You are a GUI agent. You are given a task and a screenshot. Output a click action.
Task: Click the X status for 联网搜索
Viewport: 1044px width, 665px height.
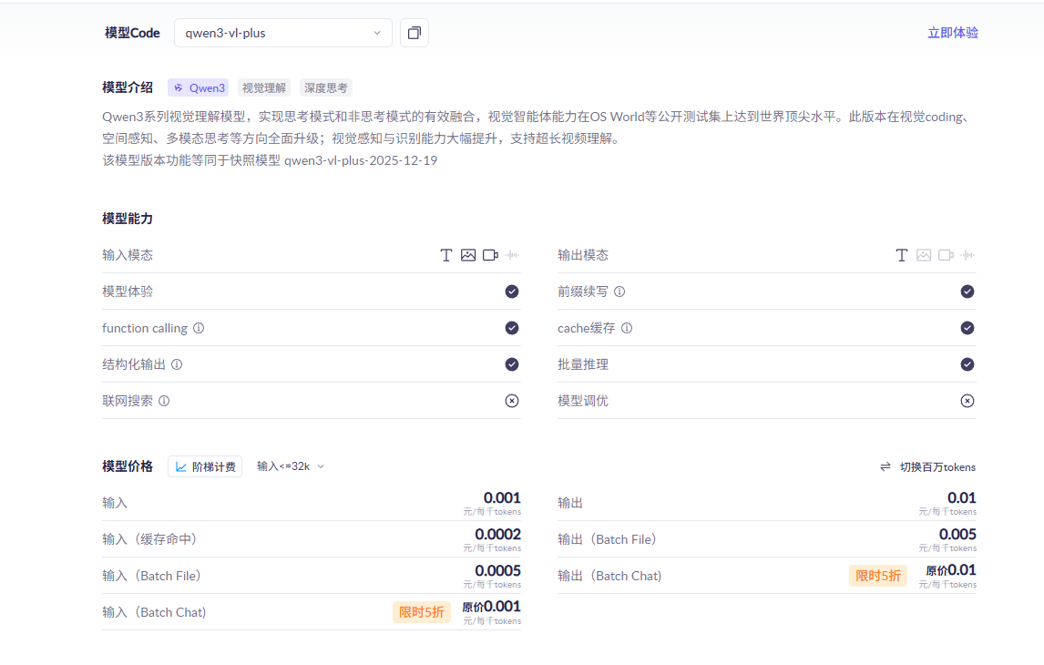[x=512, y=401]
